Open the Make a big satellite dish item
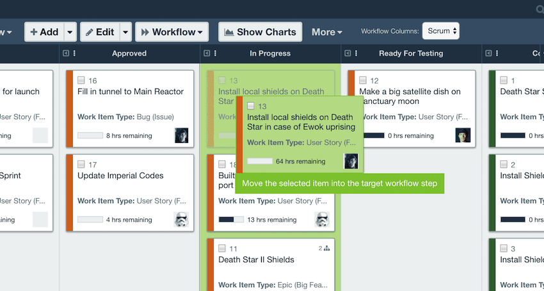Screen dimensions: 544x291 (410, 96)
